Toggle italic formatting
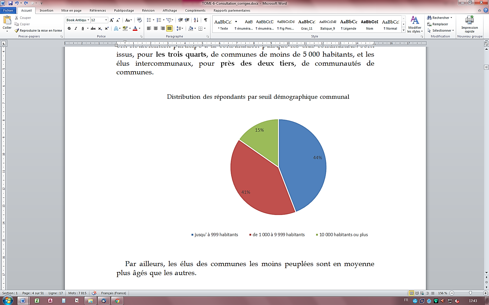This screenshot has width=489, height=305. pyautogui.click(x=76, y=28)
